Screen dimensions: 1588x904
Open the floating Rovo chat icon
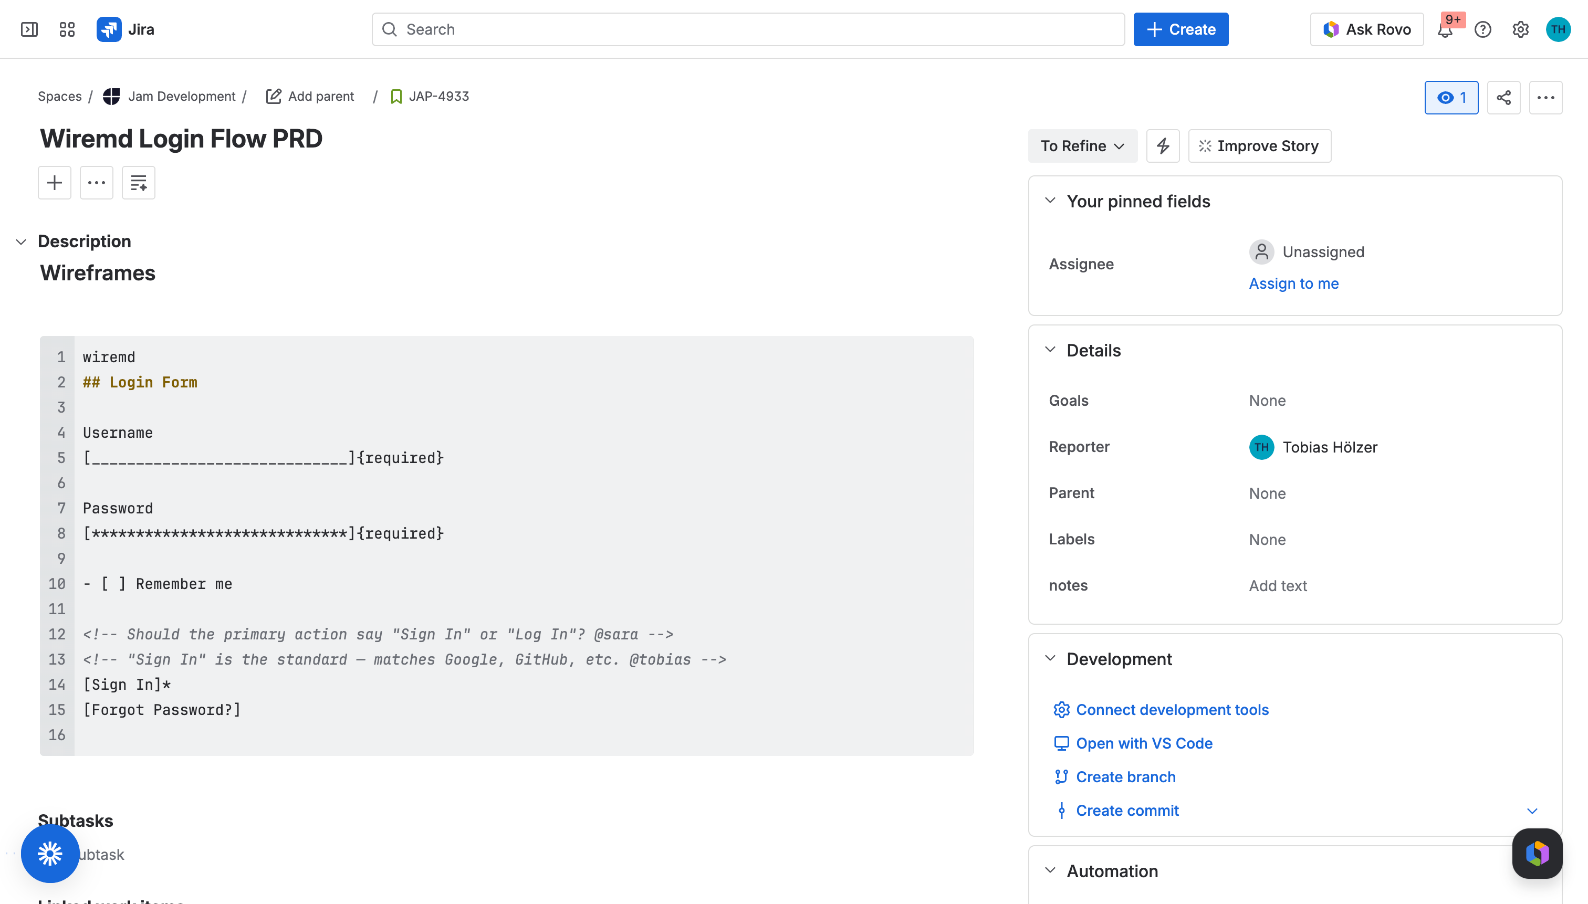[x=1537, y=853]
